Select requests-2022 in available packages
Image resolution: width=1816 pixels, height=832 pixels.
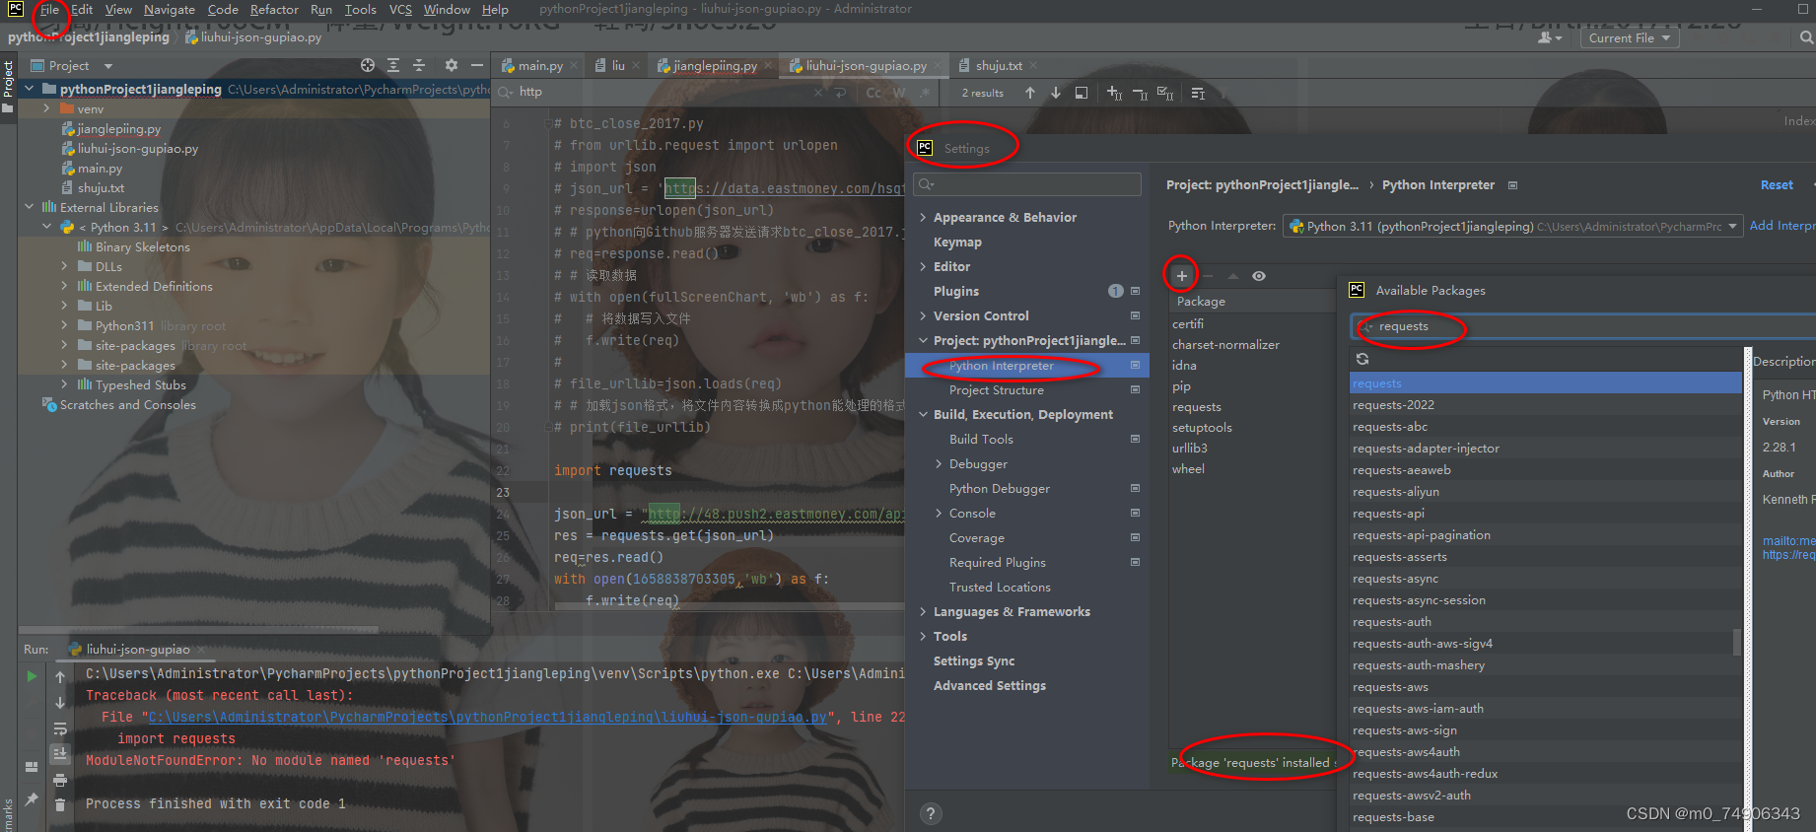click(x=1393, y=405)
